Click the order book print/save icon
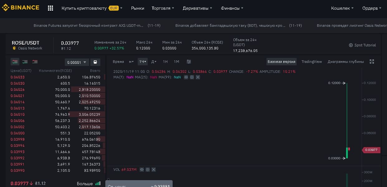 [95, 62]
